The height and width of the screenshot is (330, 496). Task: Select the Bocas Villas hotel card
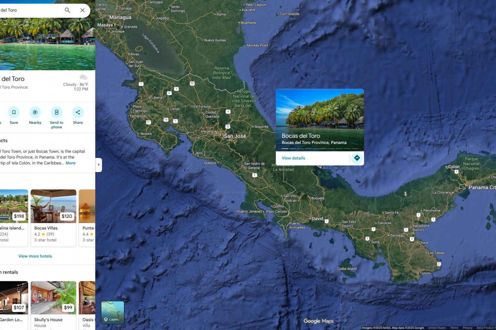[53, 218]
